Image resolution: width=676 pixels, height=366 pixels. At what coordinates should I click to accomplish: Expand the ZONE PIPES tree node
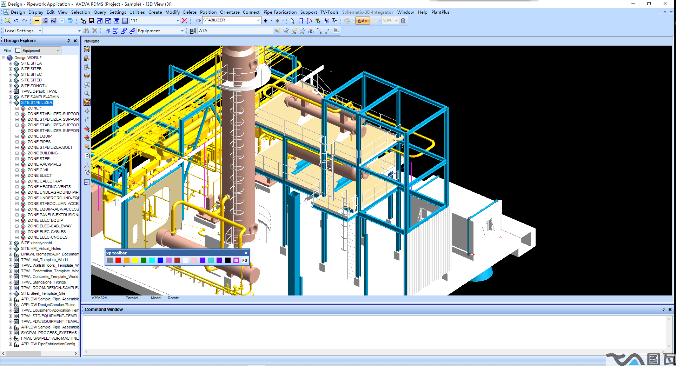tap(17, 142)
